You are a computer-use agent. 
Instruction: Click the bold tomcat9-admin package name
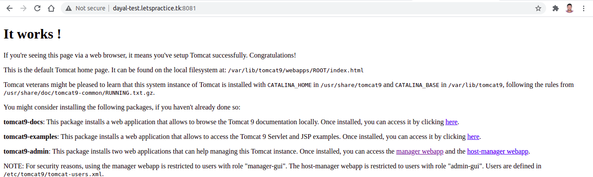pos(26,151)
